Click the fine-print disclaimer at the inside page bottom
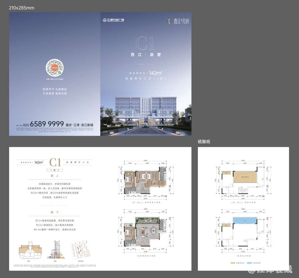 coord(55,266)
